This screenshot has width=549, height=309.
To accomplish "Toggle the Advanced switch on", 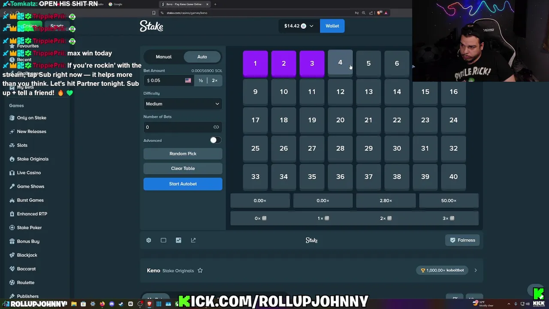I will (x=215, y=140).
